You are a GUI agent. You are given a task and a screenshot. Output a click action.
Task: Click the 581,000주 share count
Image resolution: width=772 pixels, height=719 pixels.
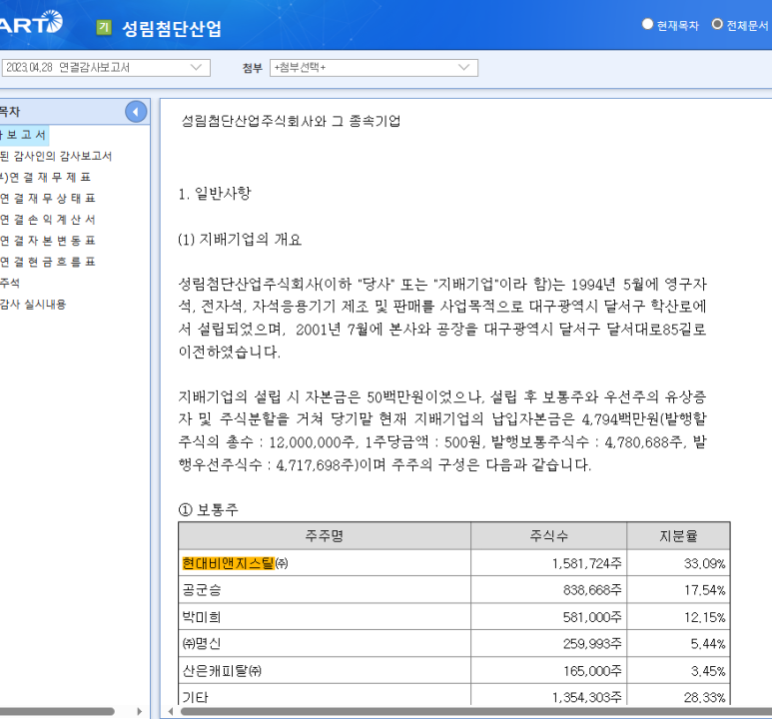593,617
